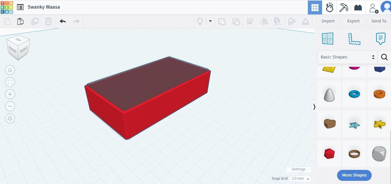The height and width of the screenshot is (184, 391).
Task: Open the Basic Shapes category dropdown
Action: [x=347, y=57]
